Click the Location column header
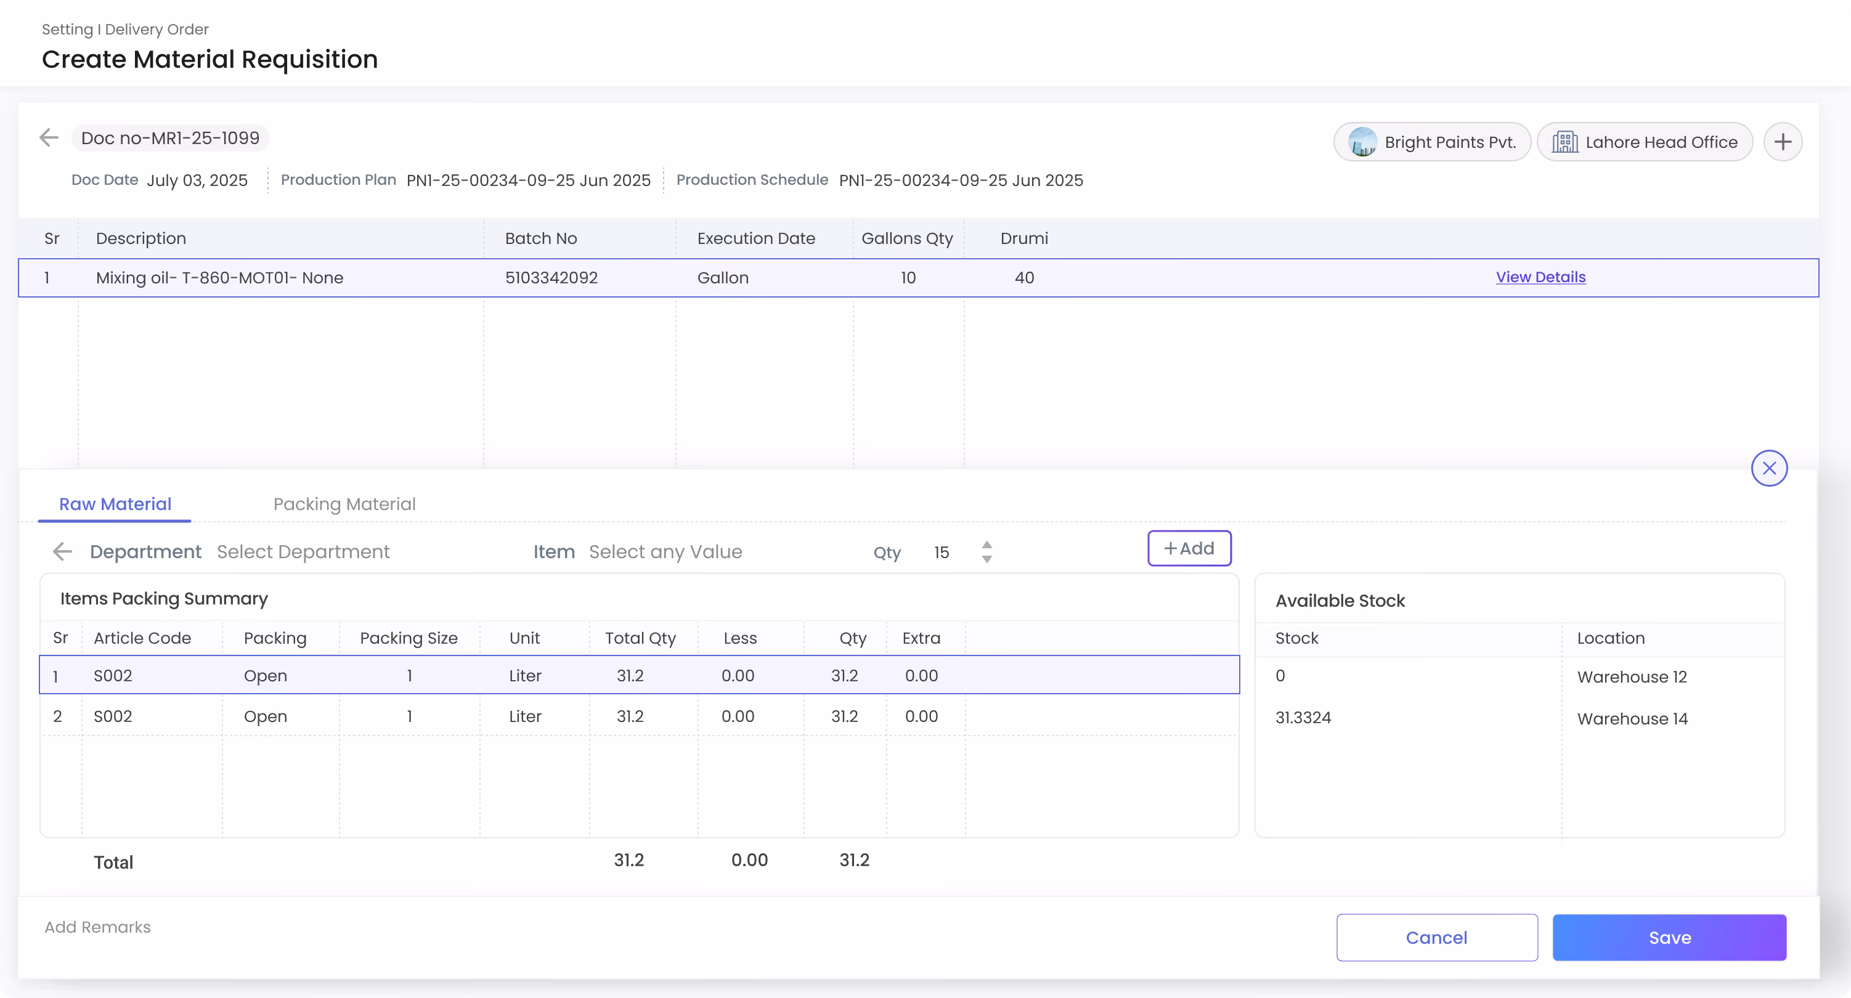The image size is (1851, 998). click(x=1610, y=638)
